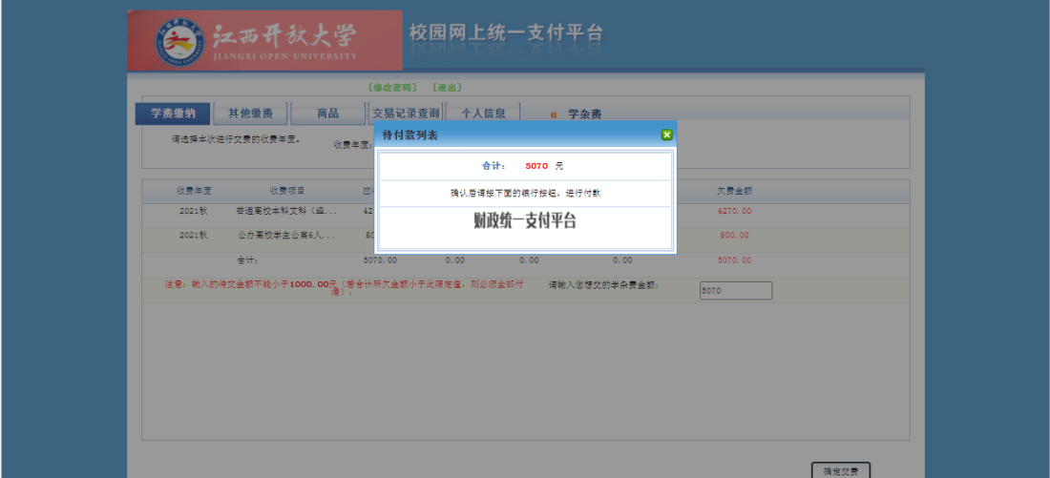Viewport: 1050px width, 478px height.
Task: Click the orange bullet icon before 学杂费
Action: point(554,114)
